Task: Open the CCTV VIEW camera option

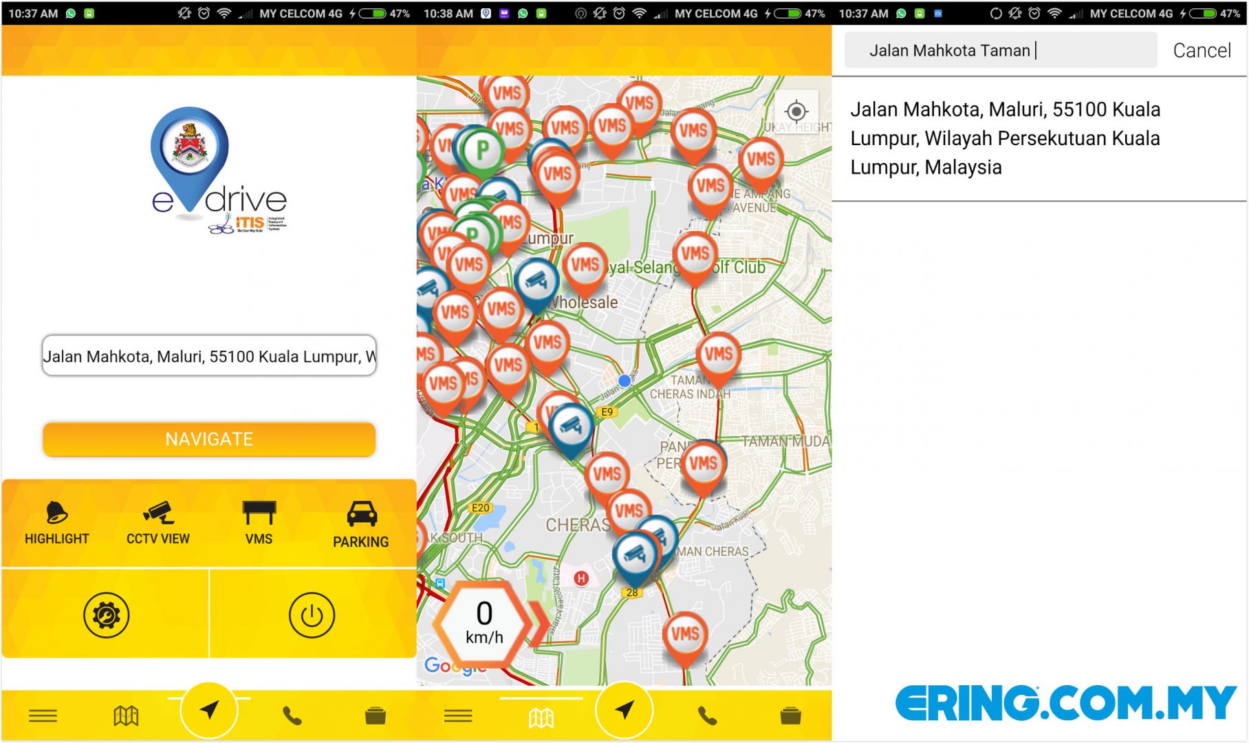Action: 158,524
